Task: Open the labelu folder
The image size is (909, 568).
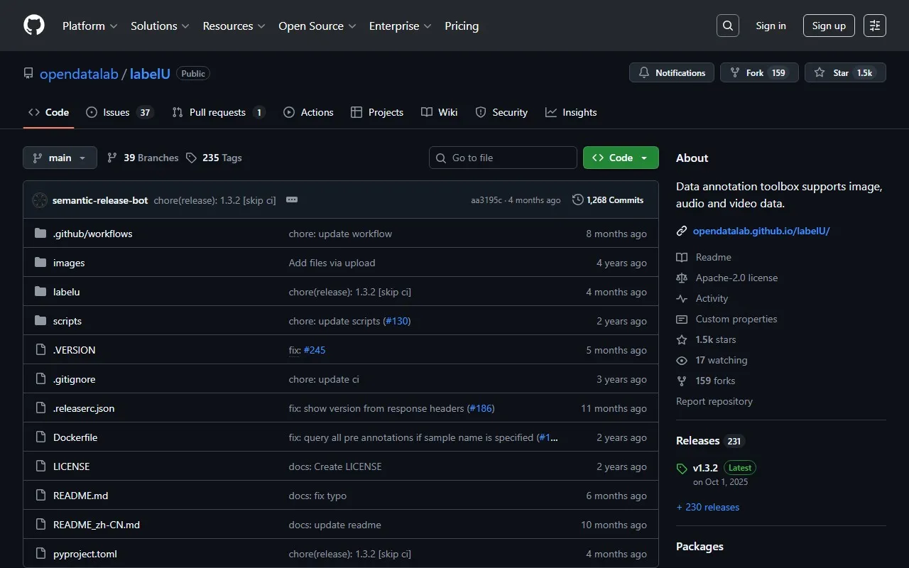Action: [x=66, y=292]
